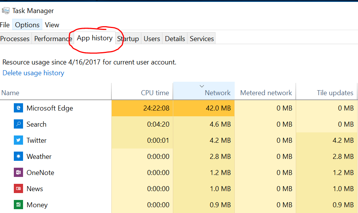Click the Money app chart icon
The height and width of the screenshot is (213, 358).
[x=18, y=205]
